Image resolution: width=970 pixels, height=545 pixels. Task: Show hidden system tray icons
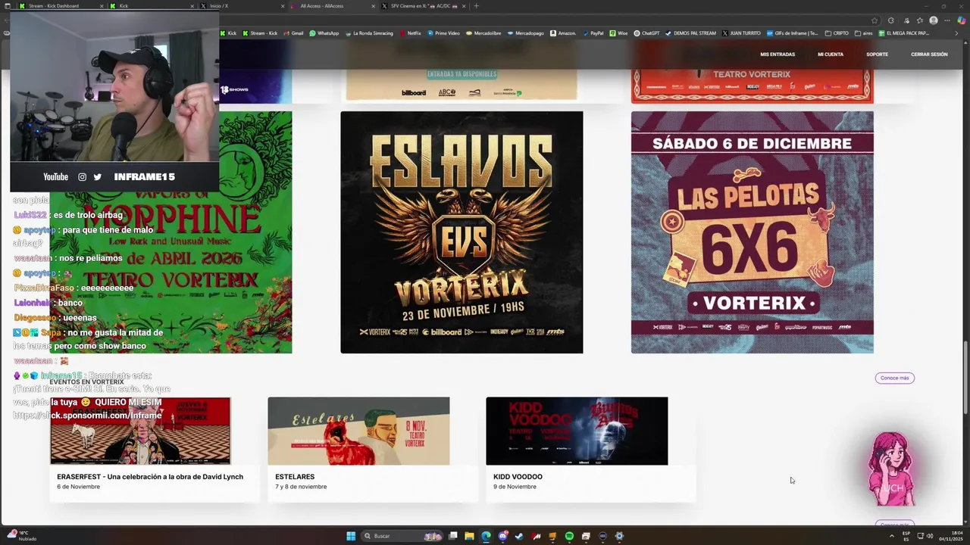(891, 536)
